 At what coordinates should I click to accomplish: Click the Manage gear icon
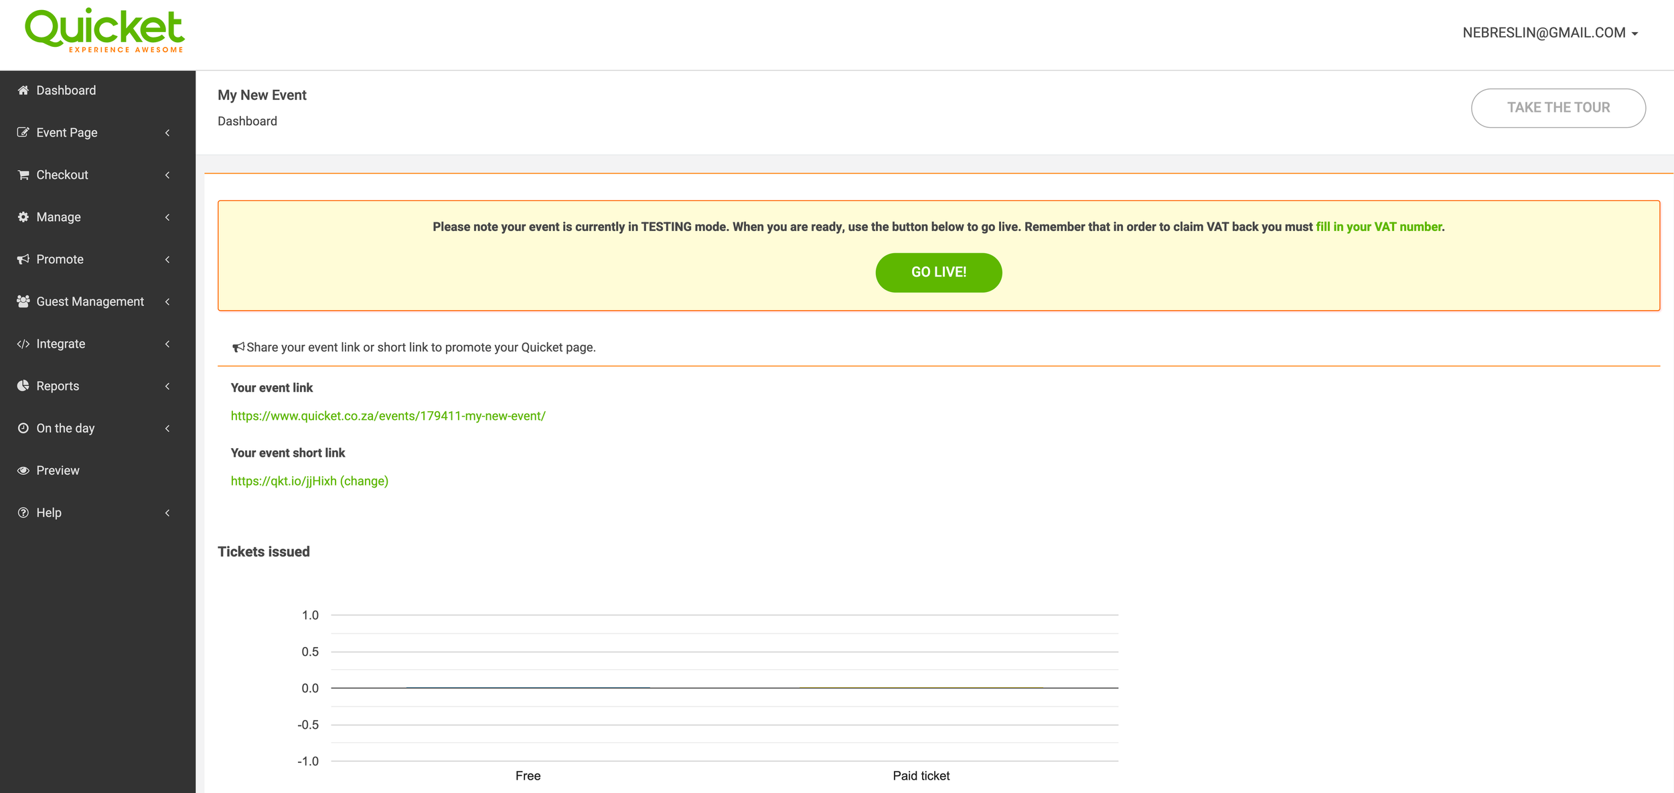23,217
